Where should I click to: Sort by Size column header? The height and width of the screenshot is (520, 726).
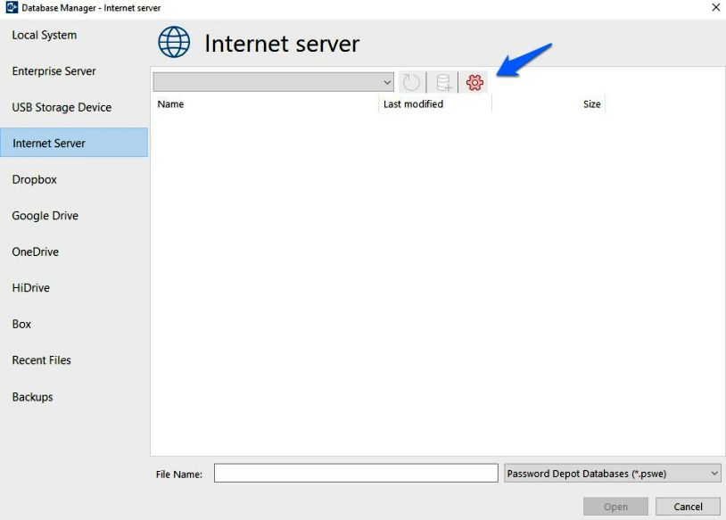(x=549, y=104)
